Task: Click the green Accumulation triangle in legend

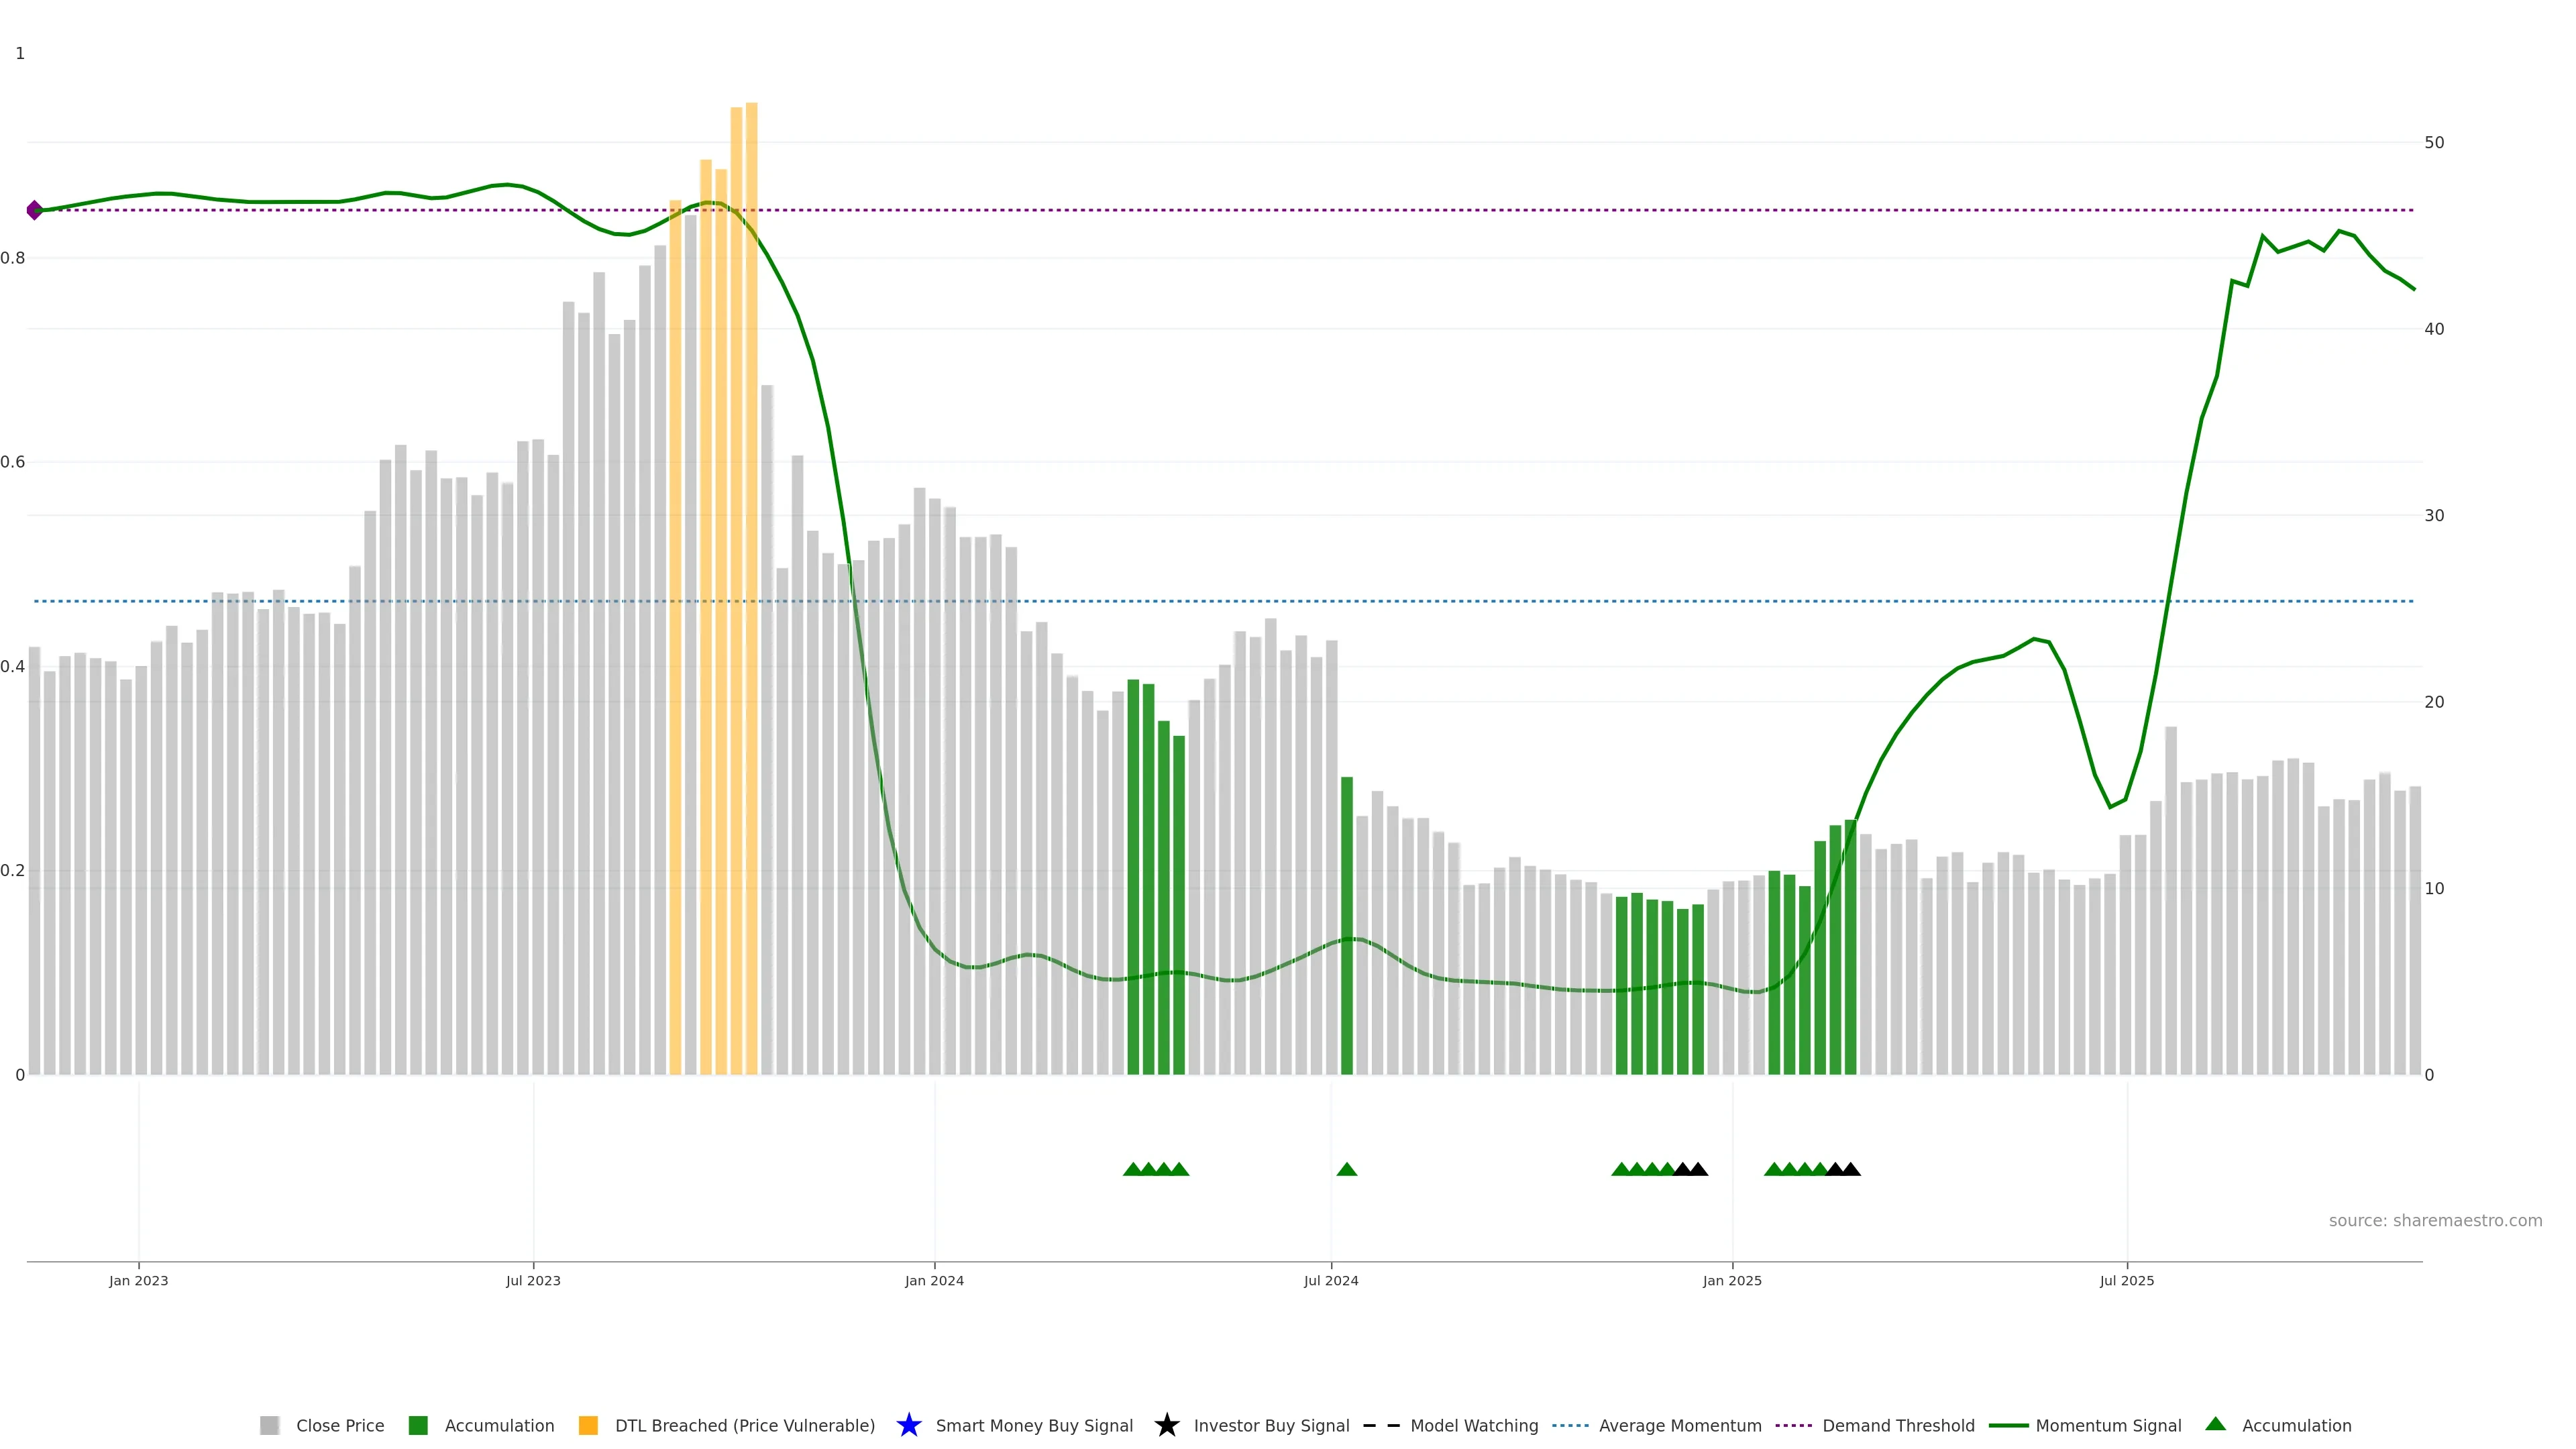Action: pos(2215,1424)
